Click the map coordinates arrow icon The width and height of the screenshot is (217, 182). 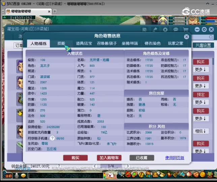(x=5, y=18)
